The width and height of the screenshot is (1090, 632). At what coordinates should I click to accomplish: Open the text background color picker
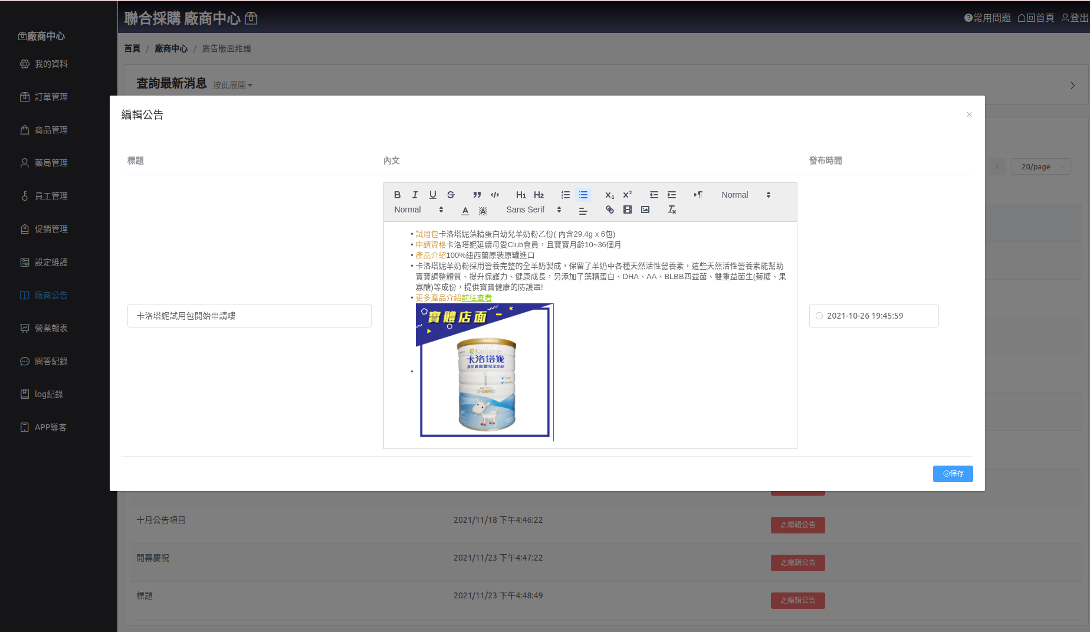[483, 210]
